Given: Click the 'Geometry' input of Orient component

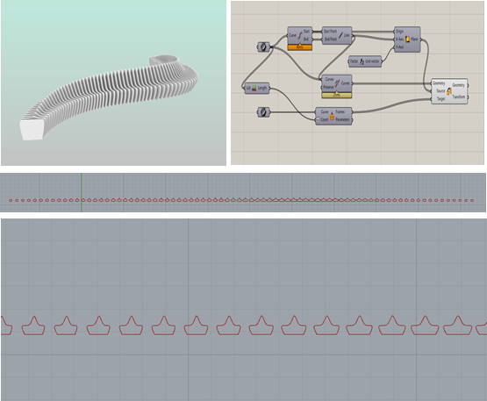Looking at the screenshot, I should (x=439, y=83).
